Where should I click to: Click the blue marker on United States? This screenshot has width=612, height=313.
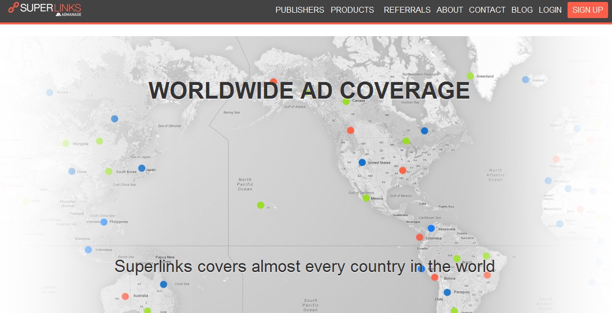[x=362, y=163]
